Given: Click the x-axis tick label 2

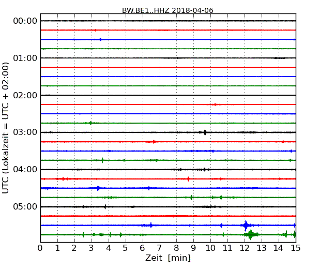Looking at the screenshot, I should 74,248.
